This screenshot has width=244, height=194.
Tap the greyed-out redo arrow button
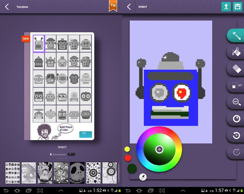(x=236, y=152)
